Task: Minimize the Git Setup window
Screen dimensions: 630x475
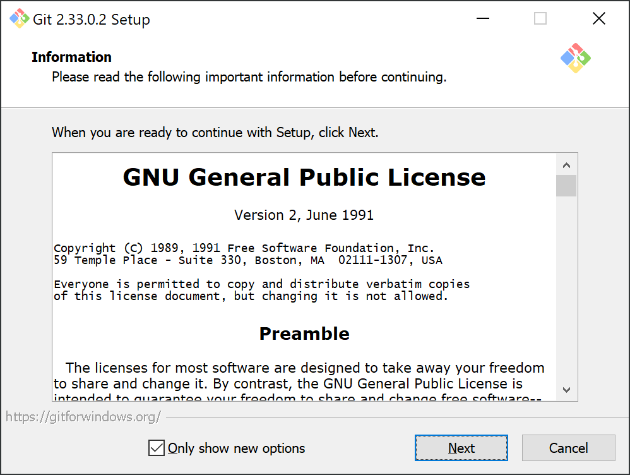Action: pyautogui.click(x=482, y=18)
